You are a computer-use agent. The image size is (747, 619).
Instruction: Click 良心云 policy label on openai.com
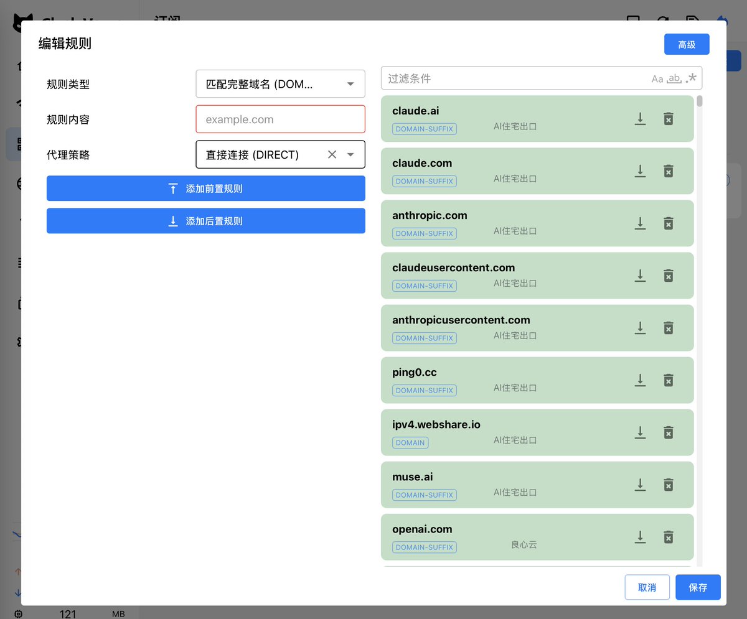[524, 544]
